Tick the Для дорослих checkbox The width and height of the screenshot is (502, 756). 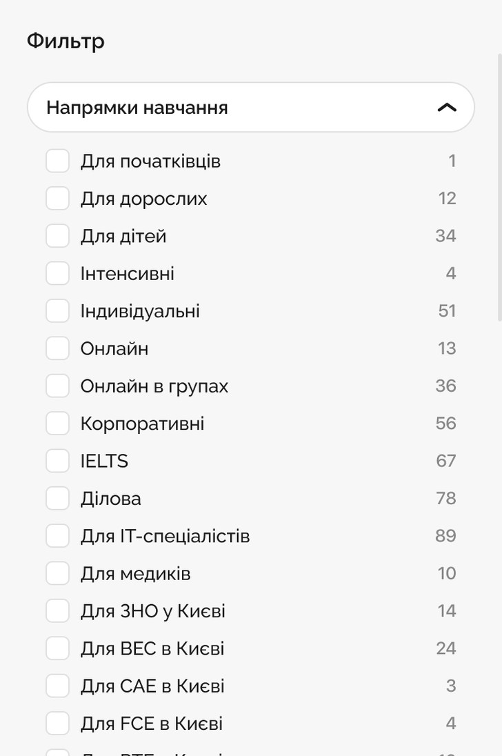tap(57, 198)
